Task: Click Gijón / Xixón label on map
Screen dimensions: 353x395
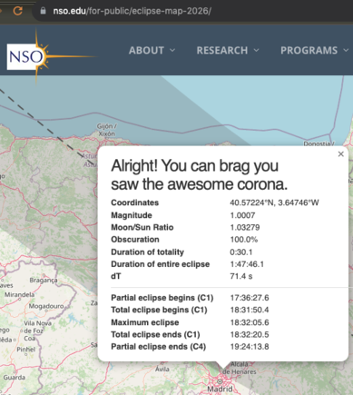Action: click(x=106, y=130)
